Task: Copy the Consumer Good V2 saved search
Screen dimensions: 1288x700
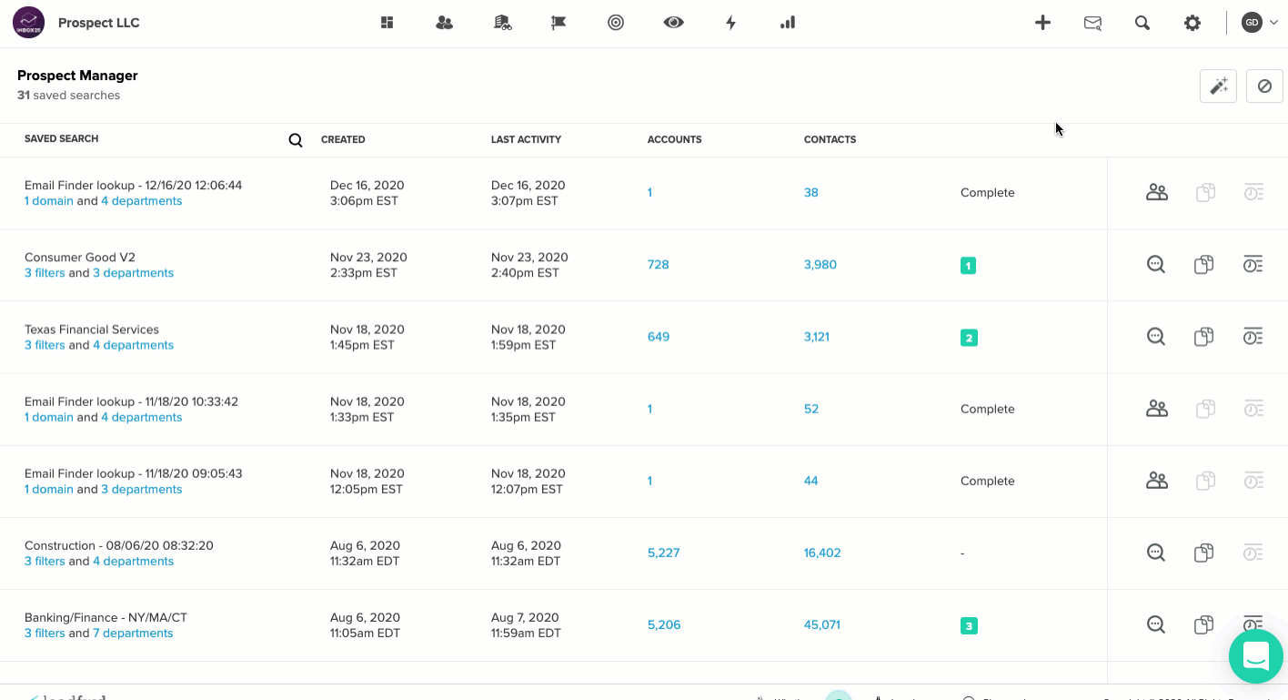Action: pos(1203,265)
